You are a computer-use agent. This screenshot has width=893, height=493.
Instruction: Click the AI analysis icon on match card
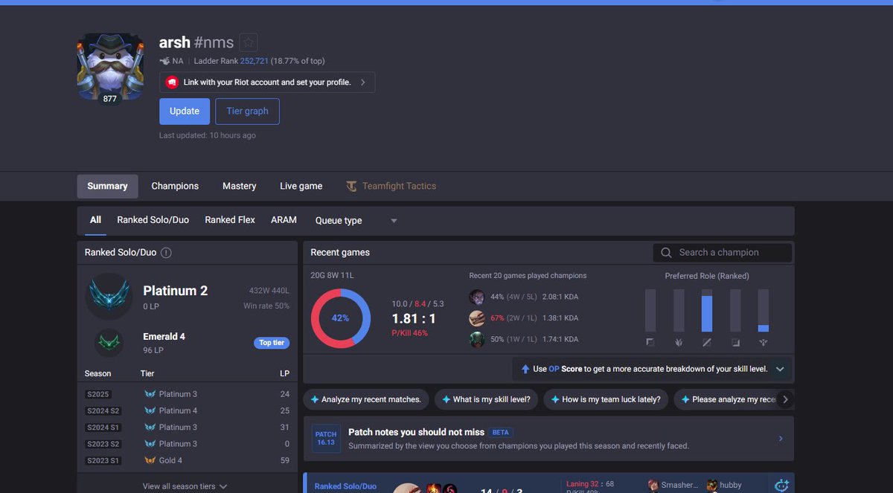781,485
